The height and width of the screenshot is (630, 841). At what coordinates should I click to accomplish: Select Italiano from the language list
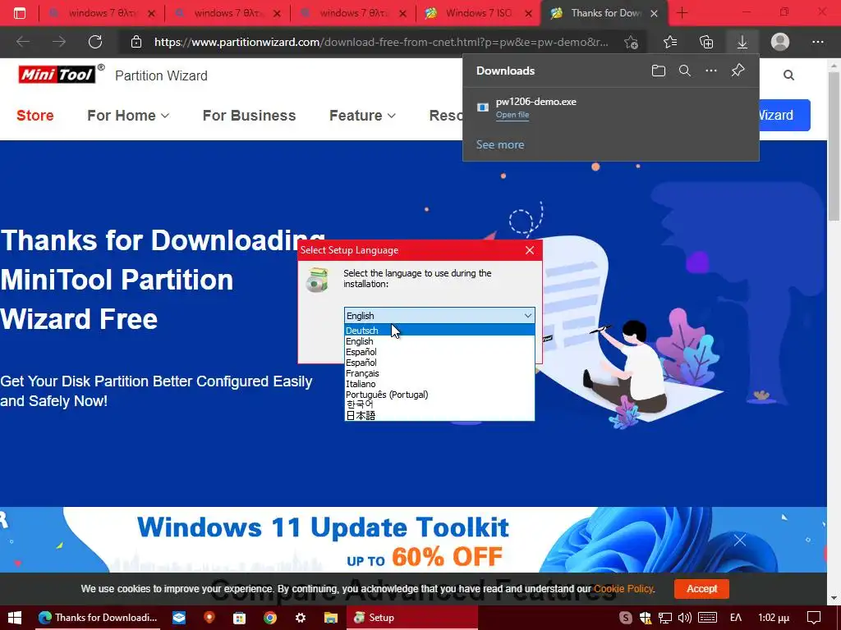pyautogui.click(x=439, y=384)
